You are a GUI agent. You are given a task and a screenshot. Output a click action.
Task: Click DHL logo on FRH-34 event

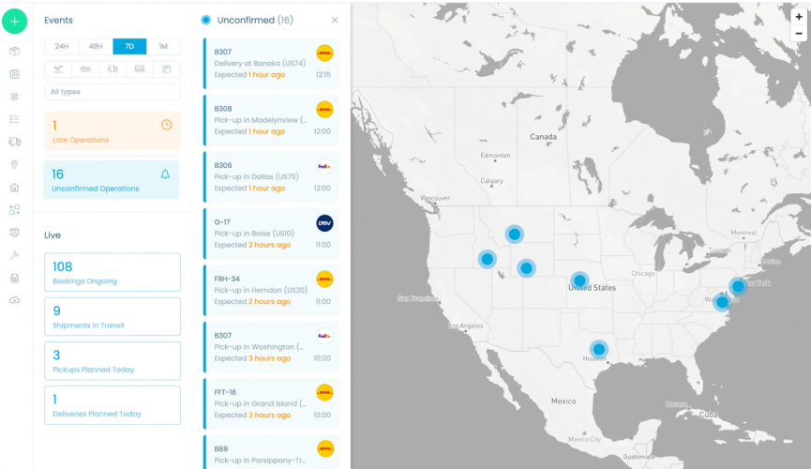pos(324,280)
